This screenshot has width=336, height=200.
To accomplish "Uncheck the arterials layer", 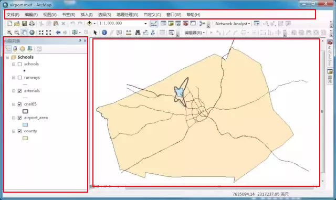I will coord(20,91).
